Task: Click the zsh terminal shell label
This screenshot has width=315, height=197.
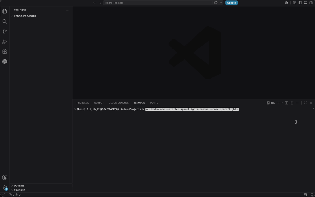Action: click(271, 103)
